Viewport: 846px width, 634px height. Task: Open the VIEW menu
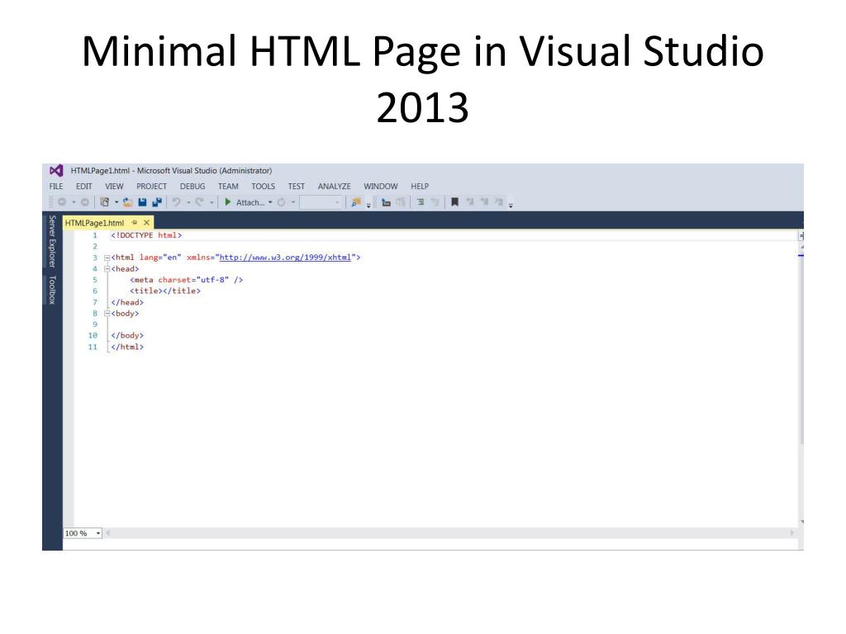coord(114,186)
